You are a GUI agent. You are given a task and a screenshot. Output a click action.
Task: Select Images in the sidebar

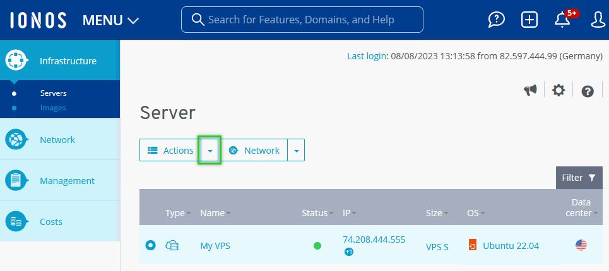(x=53, y=108)
